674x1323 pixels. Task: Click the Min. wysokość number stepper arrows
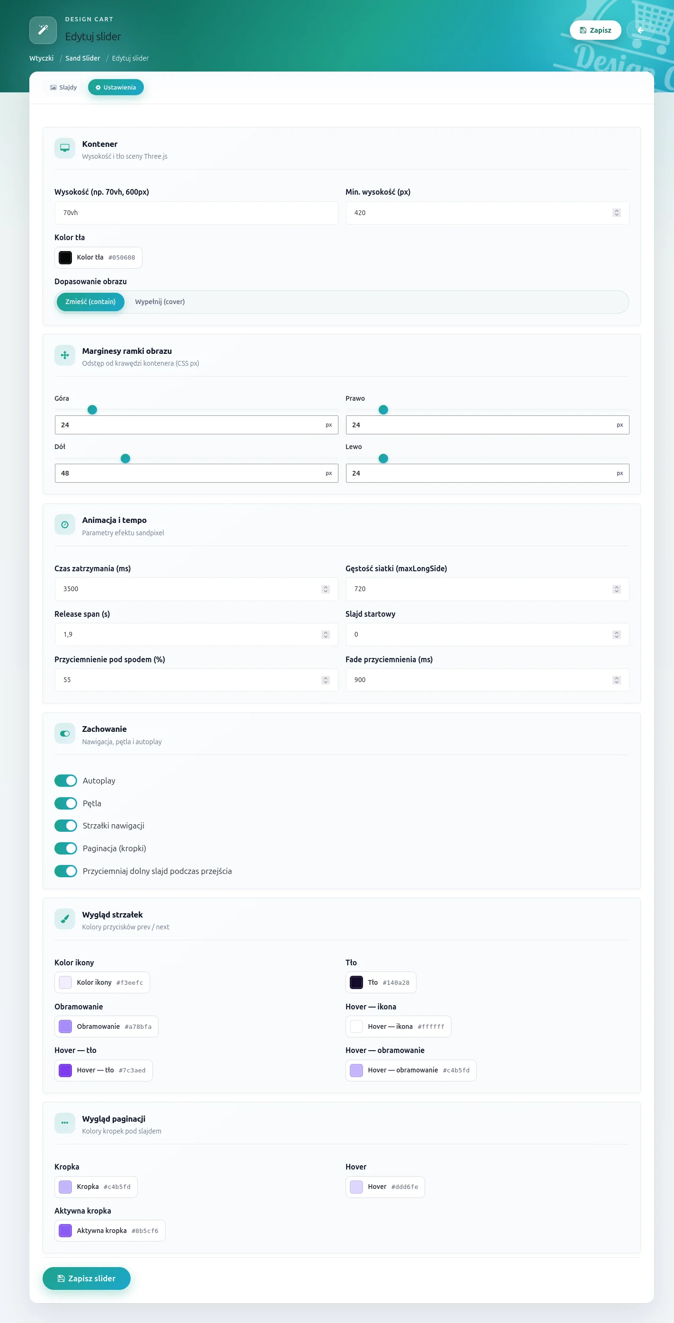pos(617,213)
